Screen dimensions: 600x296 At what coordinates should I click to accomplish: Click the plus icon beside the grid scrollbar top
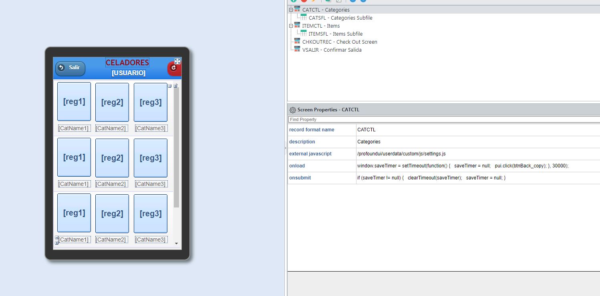point(175,86)
